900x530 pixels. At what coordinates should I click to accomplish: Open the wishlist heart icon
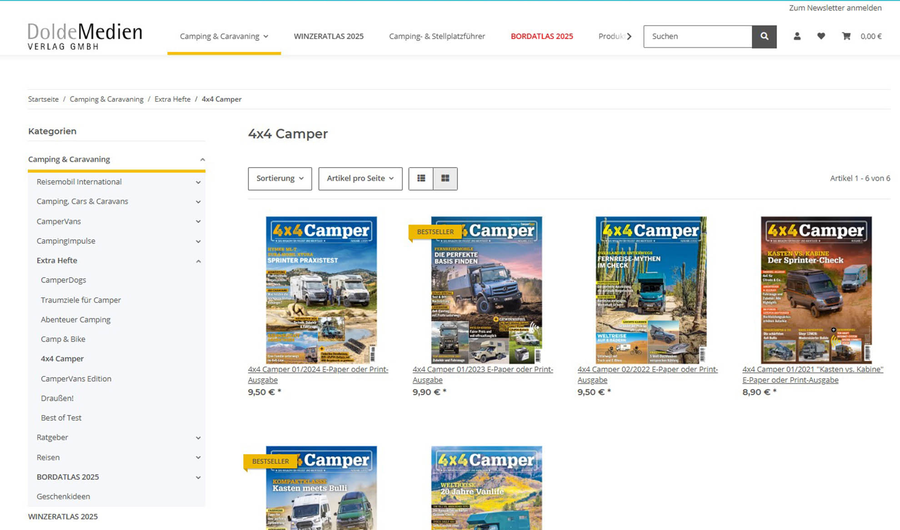[x=821, y=36]
